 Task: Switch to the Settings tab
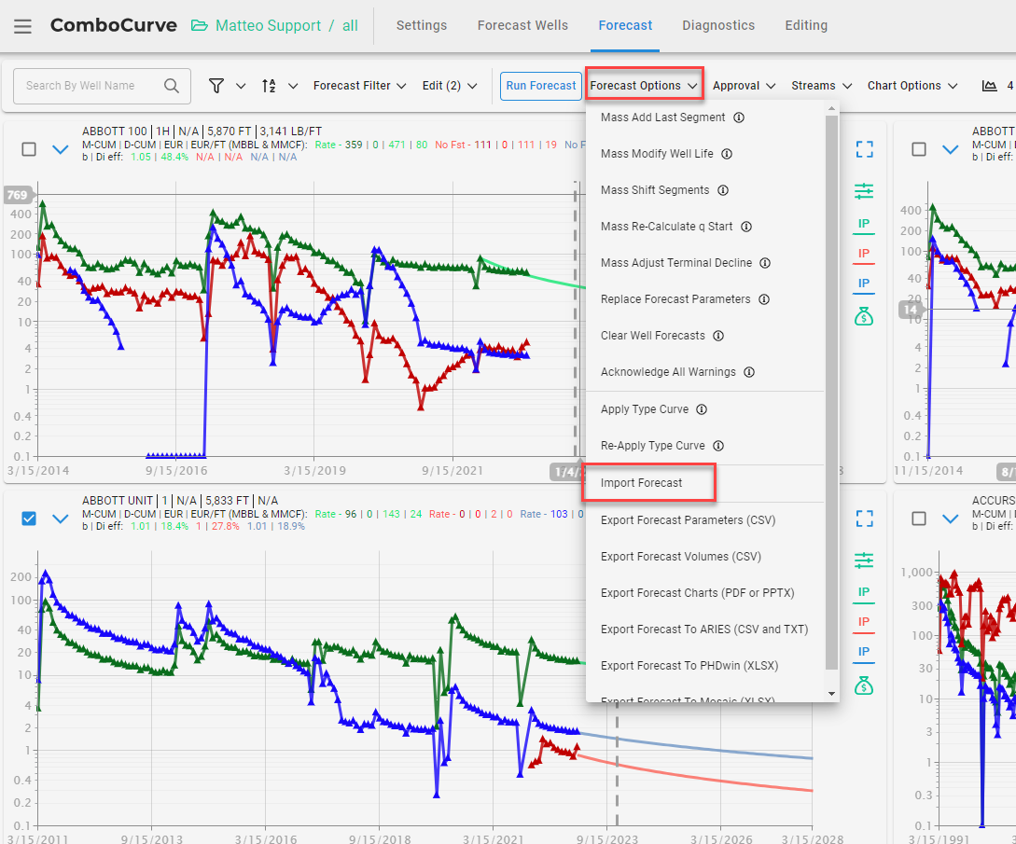pyautogui.click(x=422, y=25)
